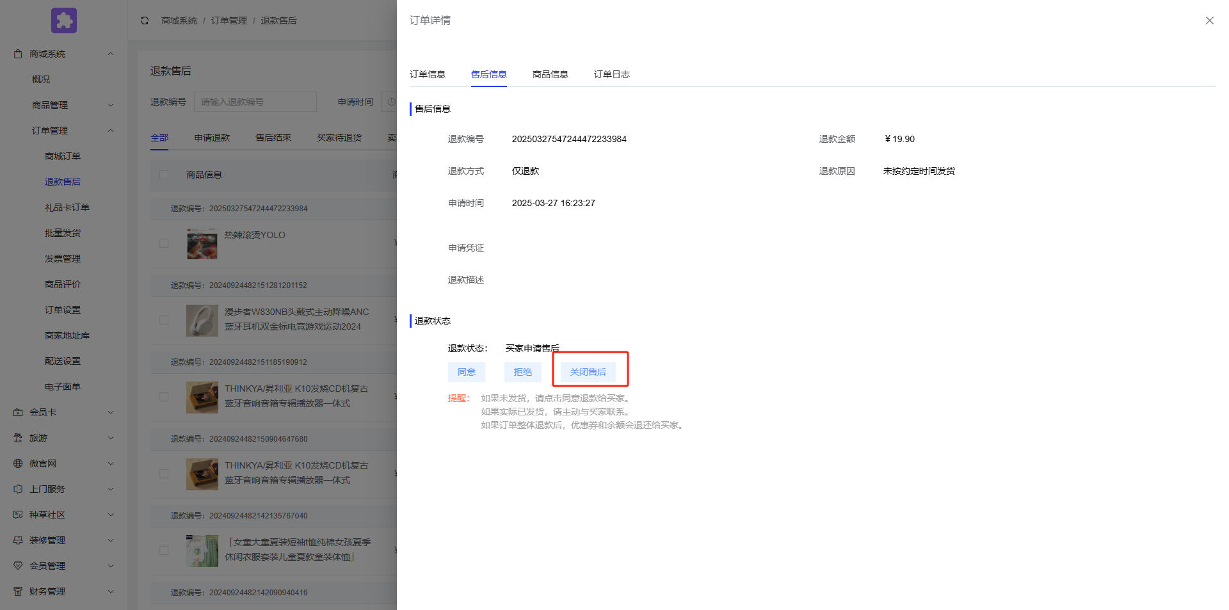
Task: Switch to the 商品信息 tab
Action: click(x=549, y=74)
